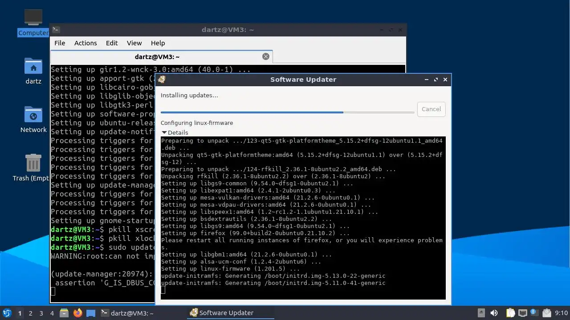Click the initrd.img-5.13.0-22-generic output line
Image resolution: width=570 pixels, height=320 pixels.
click(x=273, y=276)
